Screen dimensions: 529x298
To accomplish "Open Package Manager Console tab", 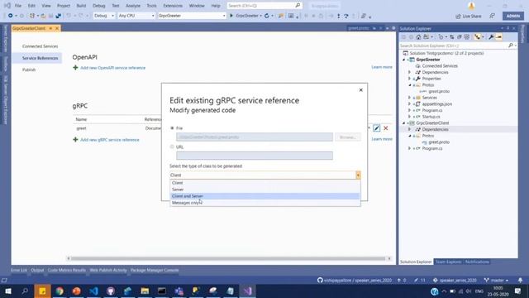I will tap(155, 271).
